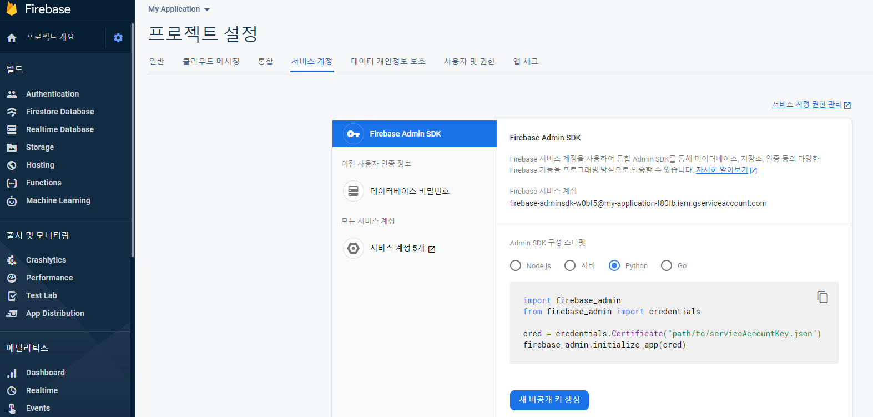Switch to the 데이터 개인정보 보호 tab
The image size is (873, 417).
coord(388,61)
